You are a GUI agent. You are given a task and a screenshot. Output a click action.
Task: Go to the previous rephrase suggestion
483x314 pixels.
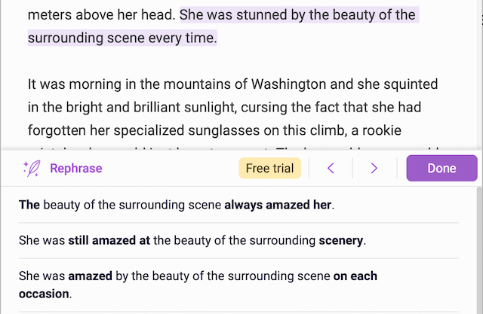point(331,168)
